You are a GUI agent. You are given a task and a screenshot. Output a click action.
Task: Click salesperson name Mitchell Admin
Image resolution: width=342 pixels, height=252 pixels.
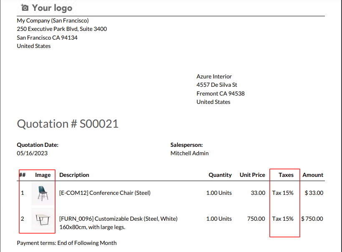click(x=190, y=153)
